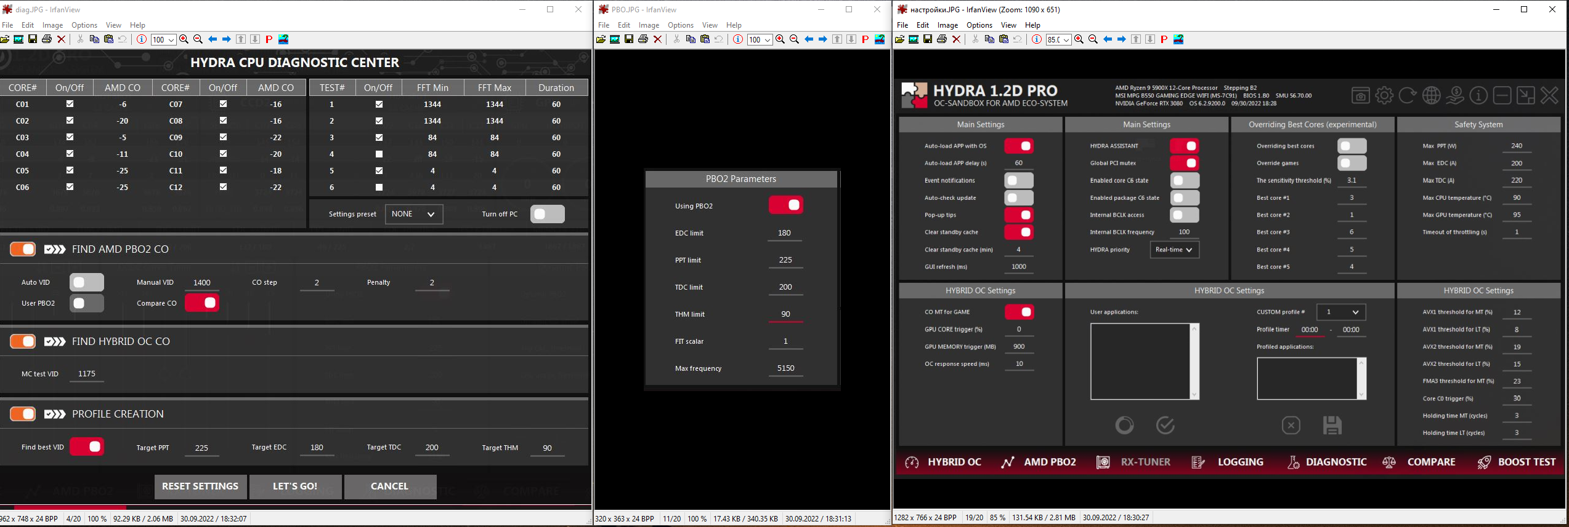This screenshot has height=527, width=1569.
Task: Go to previous image in PBO.JPG window
Action: tap(809, 39)
